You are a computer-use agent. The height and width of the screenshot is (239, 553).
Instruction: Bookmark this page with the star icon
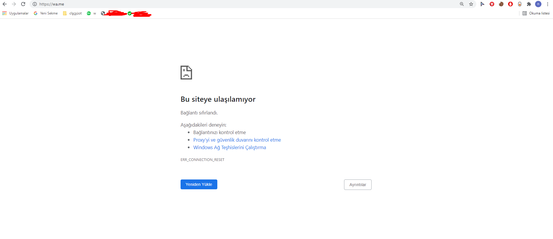pyautogui.click(x=471, y=4)
